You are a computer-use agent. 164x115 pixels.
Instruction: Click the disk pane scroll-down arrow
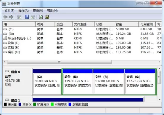pyautogui.click(x=159, y=99)
